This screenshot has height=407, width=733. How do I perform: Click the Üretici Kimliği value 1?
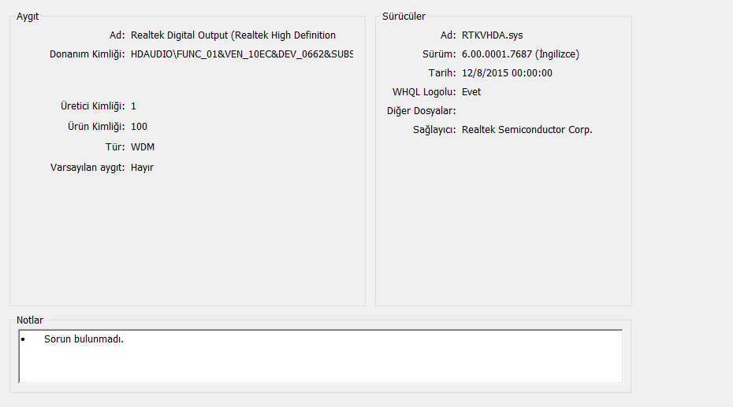click(133, 106)
